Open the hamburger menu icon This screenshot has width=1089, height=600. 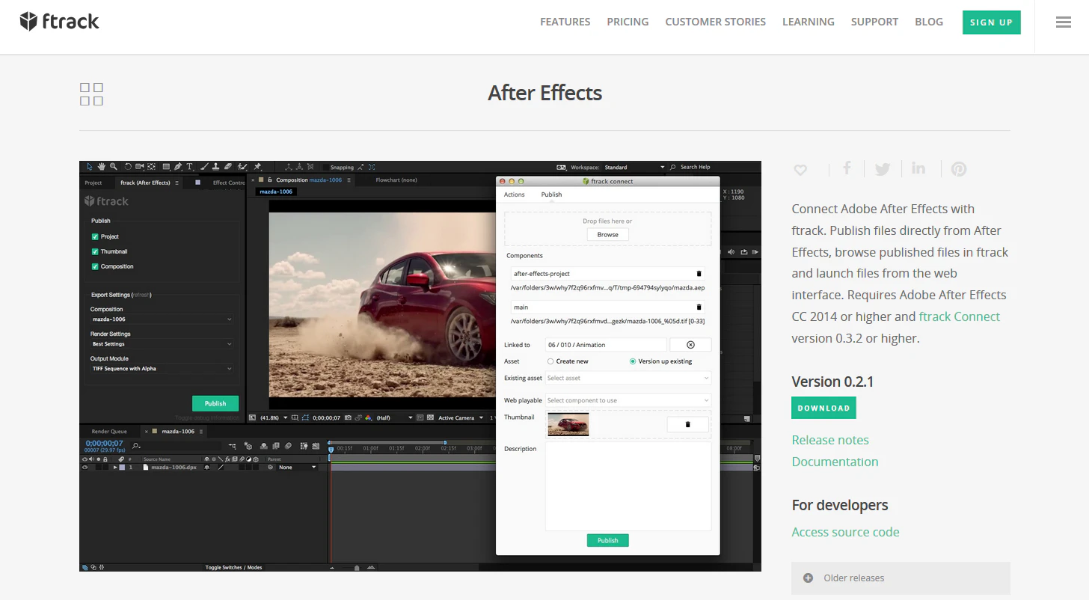[1064, 22]
